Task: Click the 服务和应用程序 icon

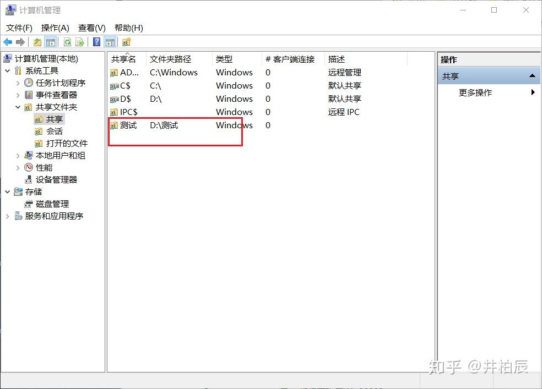Action: [18, 216]
